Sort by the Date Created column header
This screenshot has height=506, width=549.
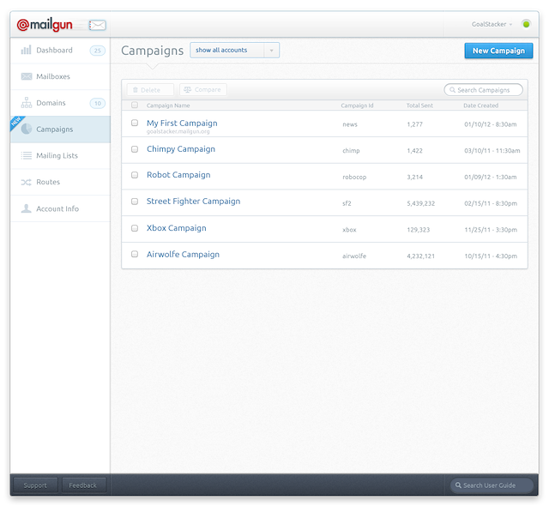pos(480,105)
